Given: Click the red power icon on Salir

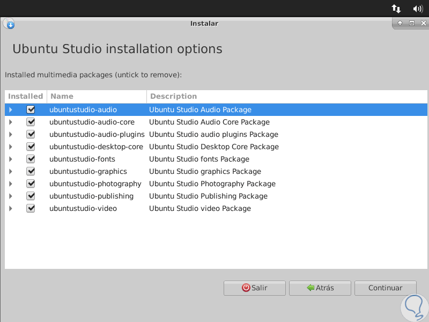Looking at the screenshot, I should click(246, 288).
